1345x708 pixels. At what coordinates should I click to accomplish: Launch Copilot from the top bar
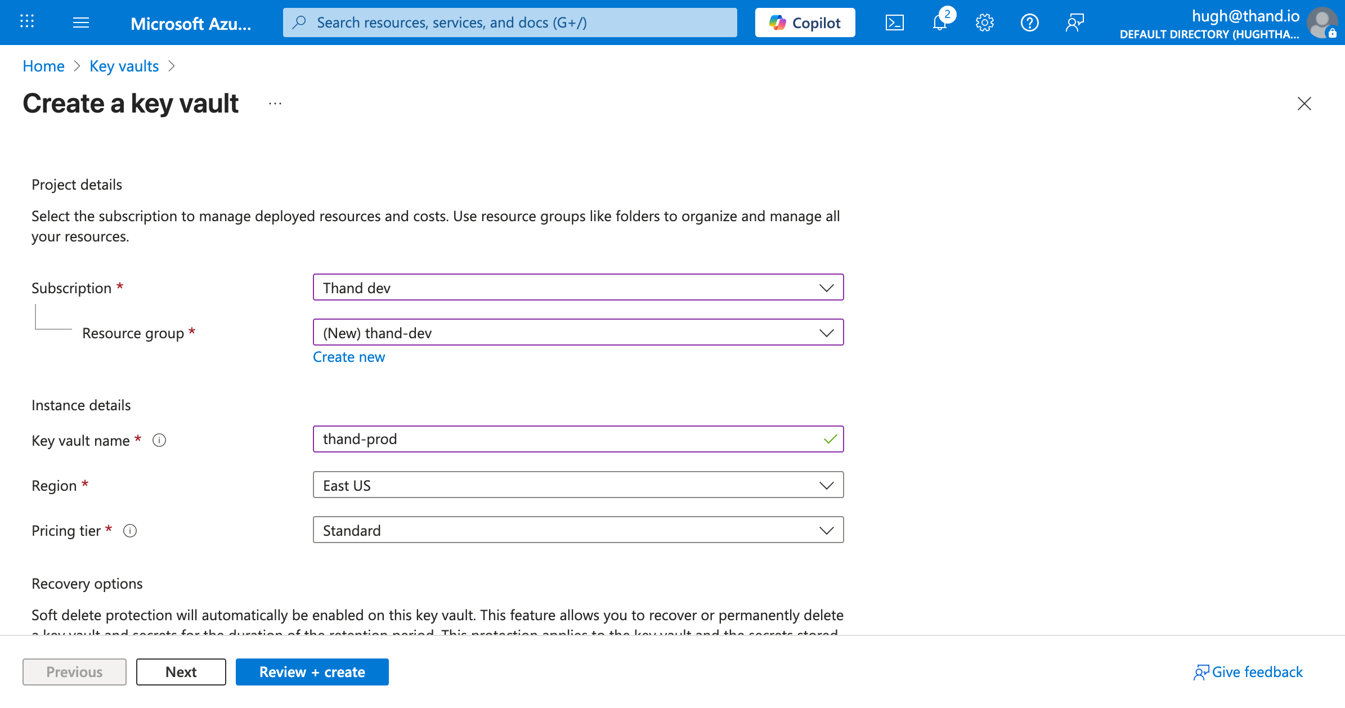click(804, 23)
